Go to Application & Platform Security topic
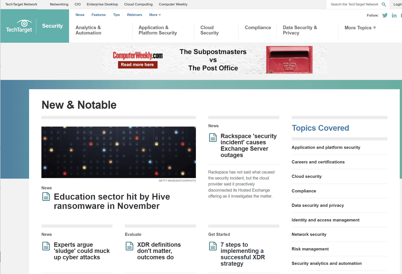Screen dimensions: 402x274 click(158, 30)
